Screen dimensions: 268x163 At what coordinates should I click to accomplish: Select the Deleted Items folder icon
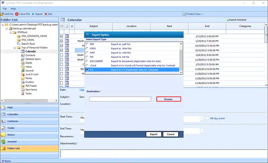(23, 59)
